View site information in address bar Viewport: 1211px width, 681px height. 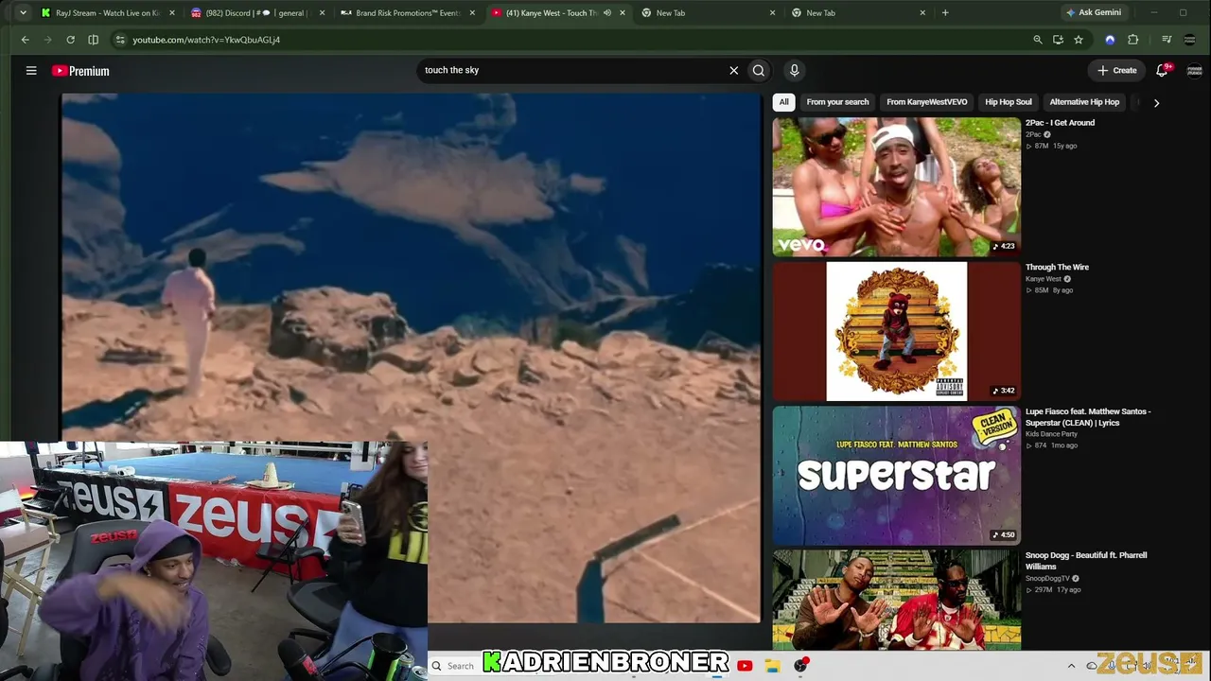119,40
